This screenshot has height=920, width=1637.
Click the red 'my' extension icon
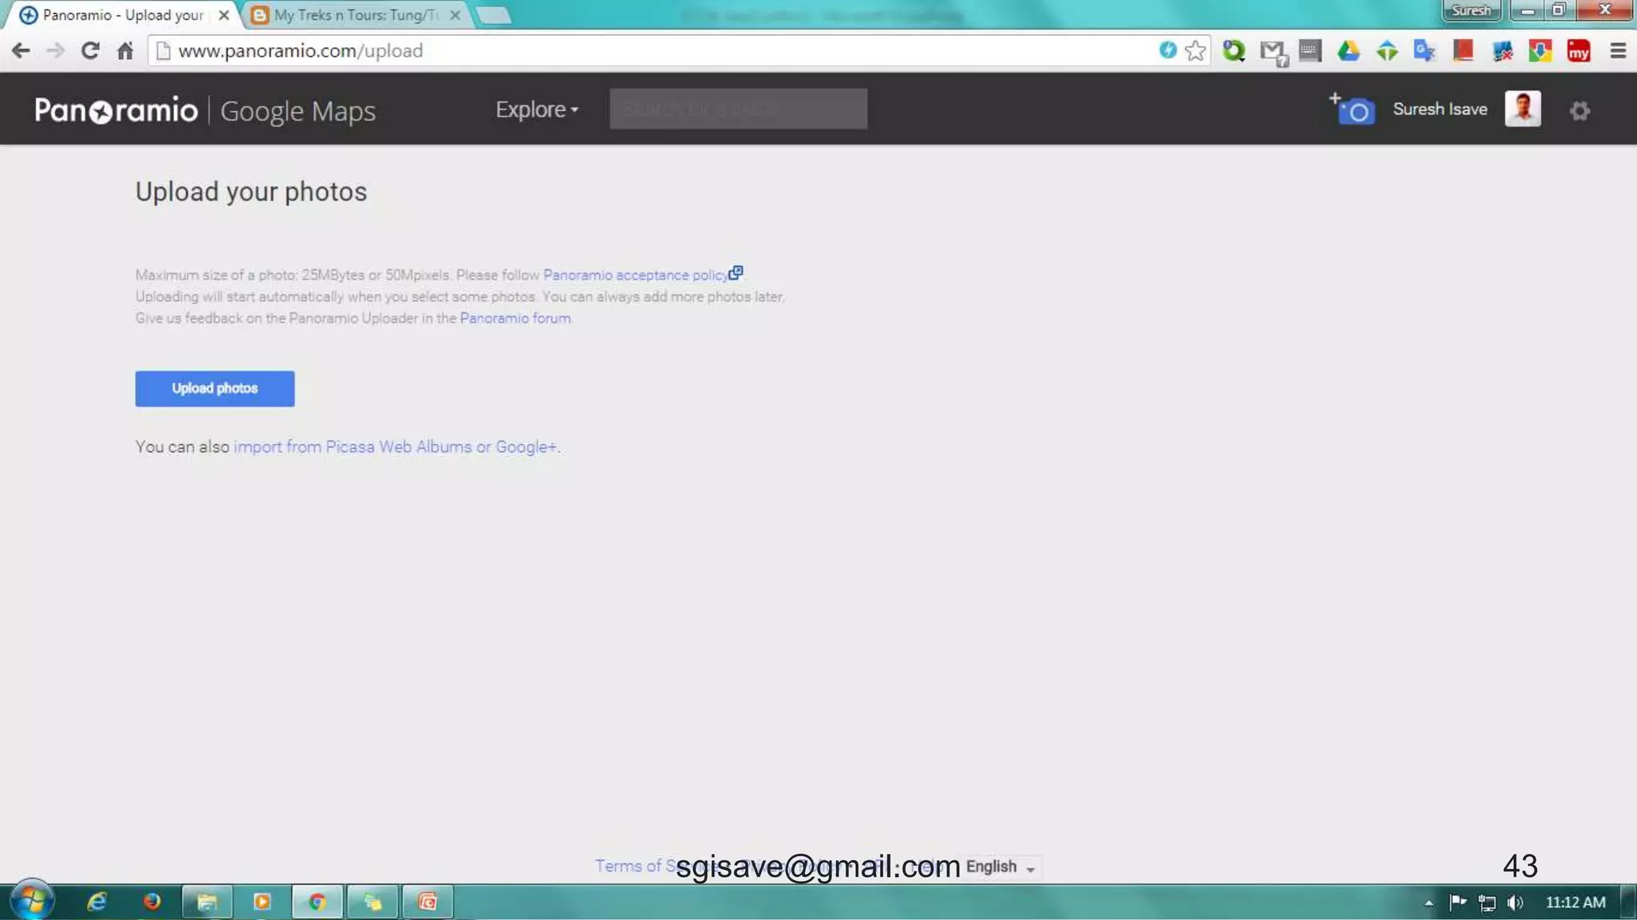tap(1579, 51)
